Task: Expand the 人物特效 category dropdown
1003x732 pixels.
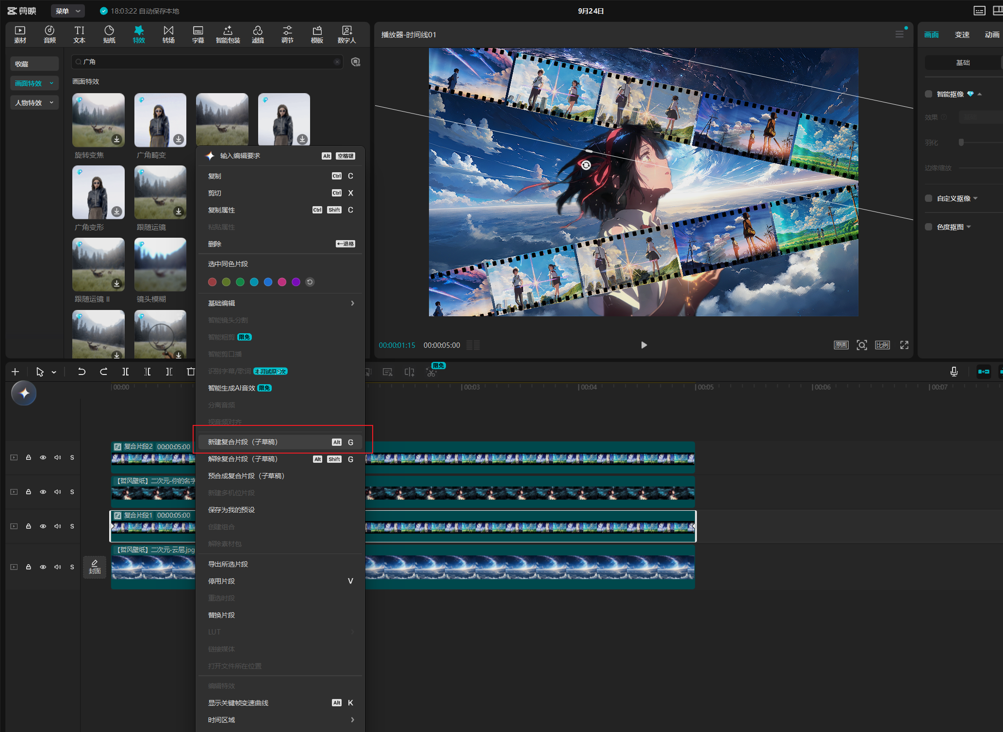Action: [x=51, y=102]
